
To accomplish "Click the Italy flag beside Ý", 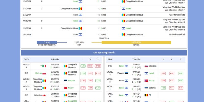I will click(x=44, y=66).
